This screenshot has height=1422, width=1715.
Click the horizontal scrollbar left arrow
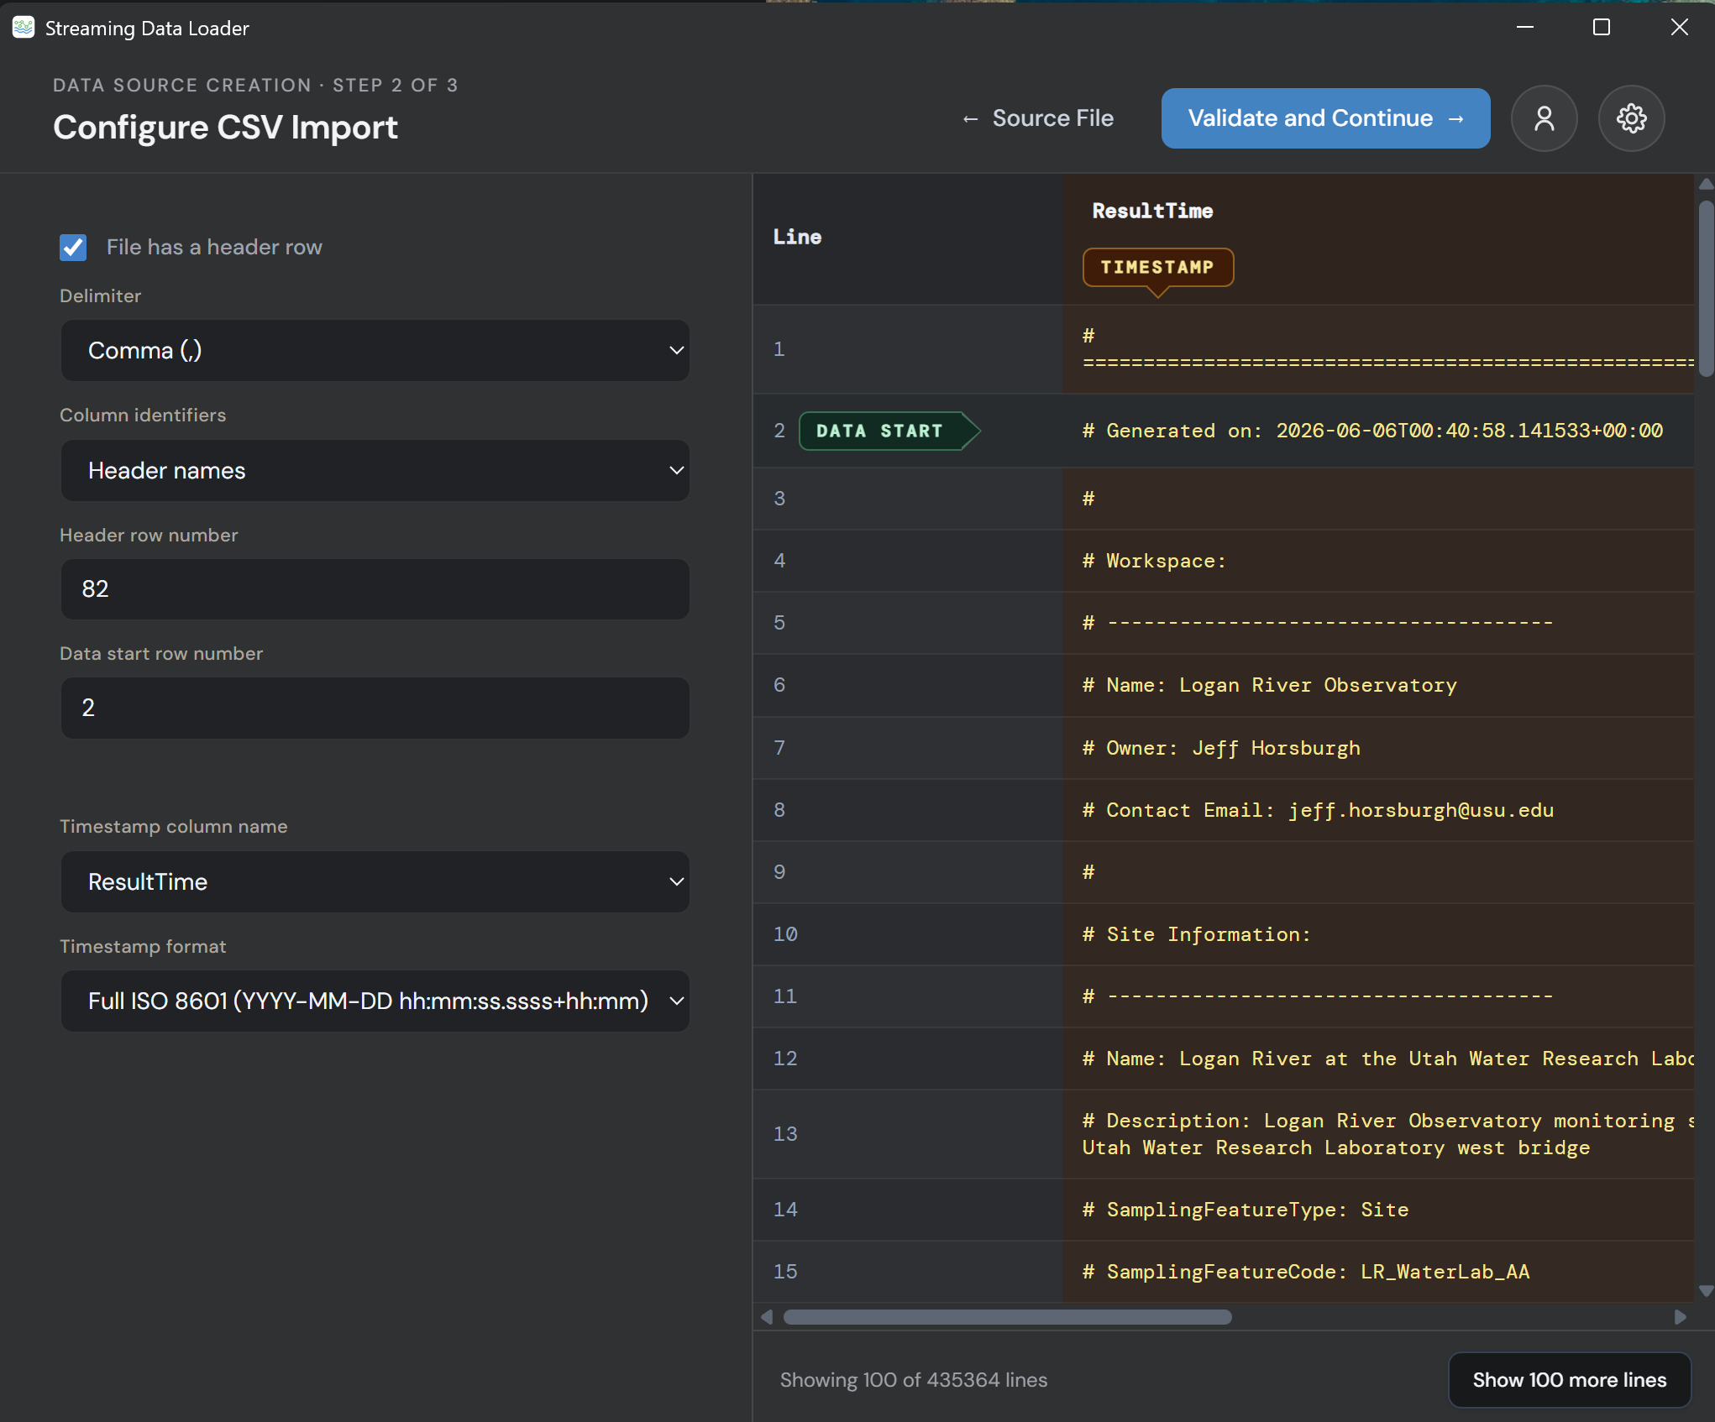click(x=766, y=1317)
